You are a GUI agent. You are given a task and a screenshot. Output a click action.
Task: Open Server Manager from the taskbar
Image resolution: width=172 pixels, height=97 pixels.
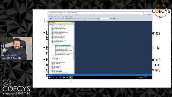click(x=67, y=77)
